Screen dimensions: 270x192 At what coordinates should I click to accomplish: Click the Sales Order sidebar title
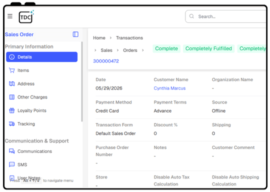(19, 34)
